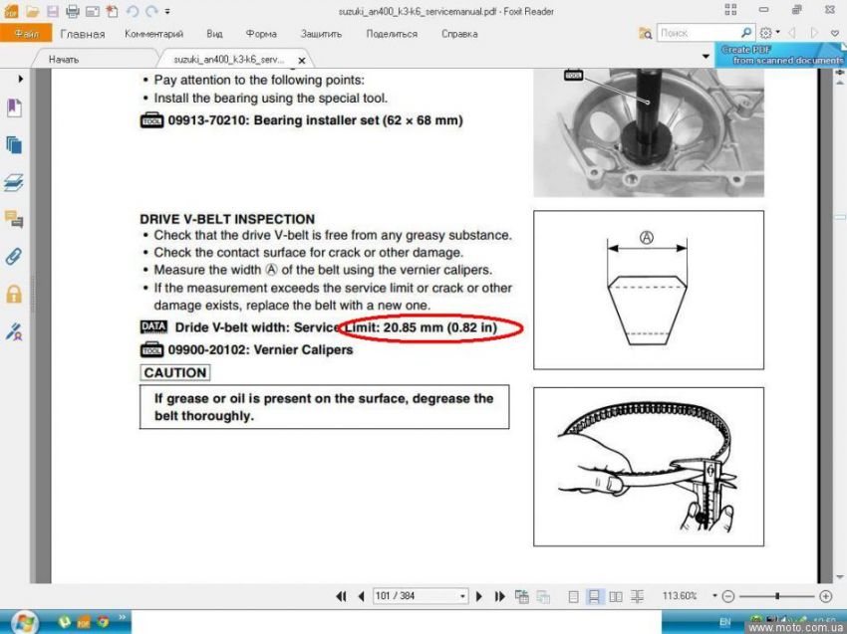This screenshot has height=634, width=847.
Task: Click the zoom in plus button
Action: pos(825,596)
